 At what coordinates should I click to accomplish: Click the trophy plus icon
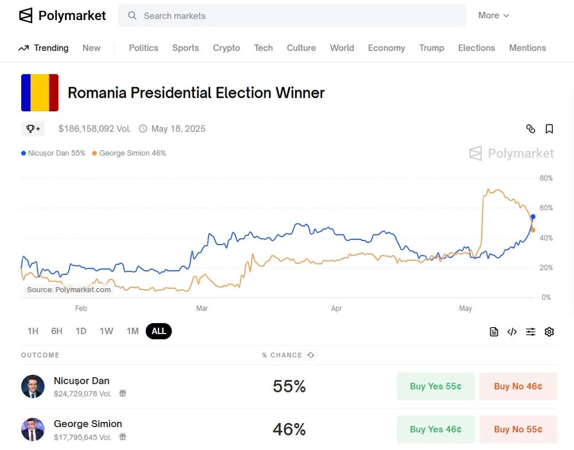pyautogui.click(x=33, y=129)
